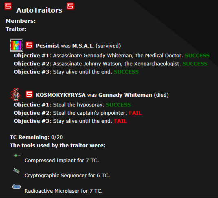Click the Syndicate icon right of AutoTraitors

[70, 6]
